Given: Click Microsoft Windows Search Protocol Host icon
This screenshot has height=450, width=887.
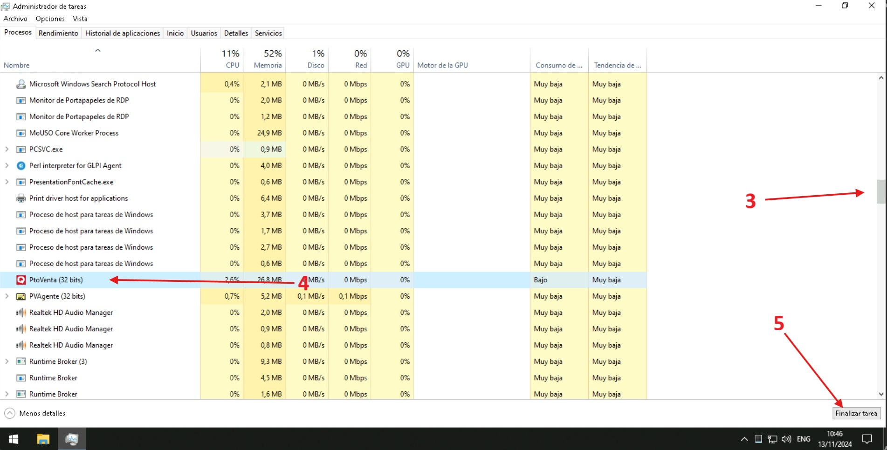Looking at the screenshot, I should click(21, 84).
